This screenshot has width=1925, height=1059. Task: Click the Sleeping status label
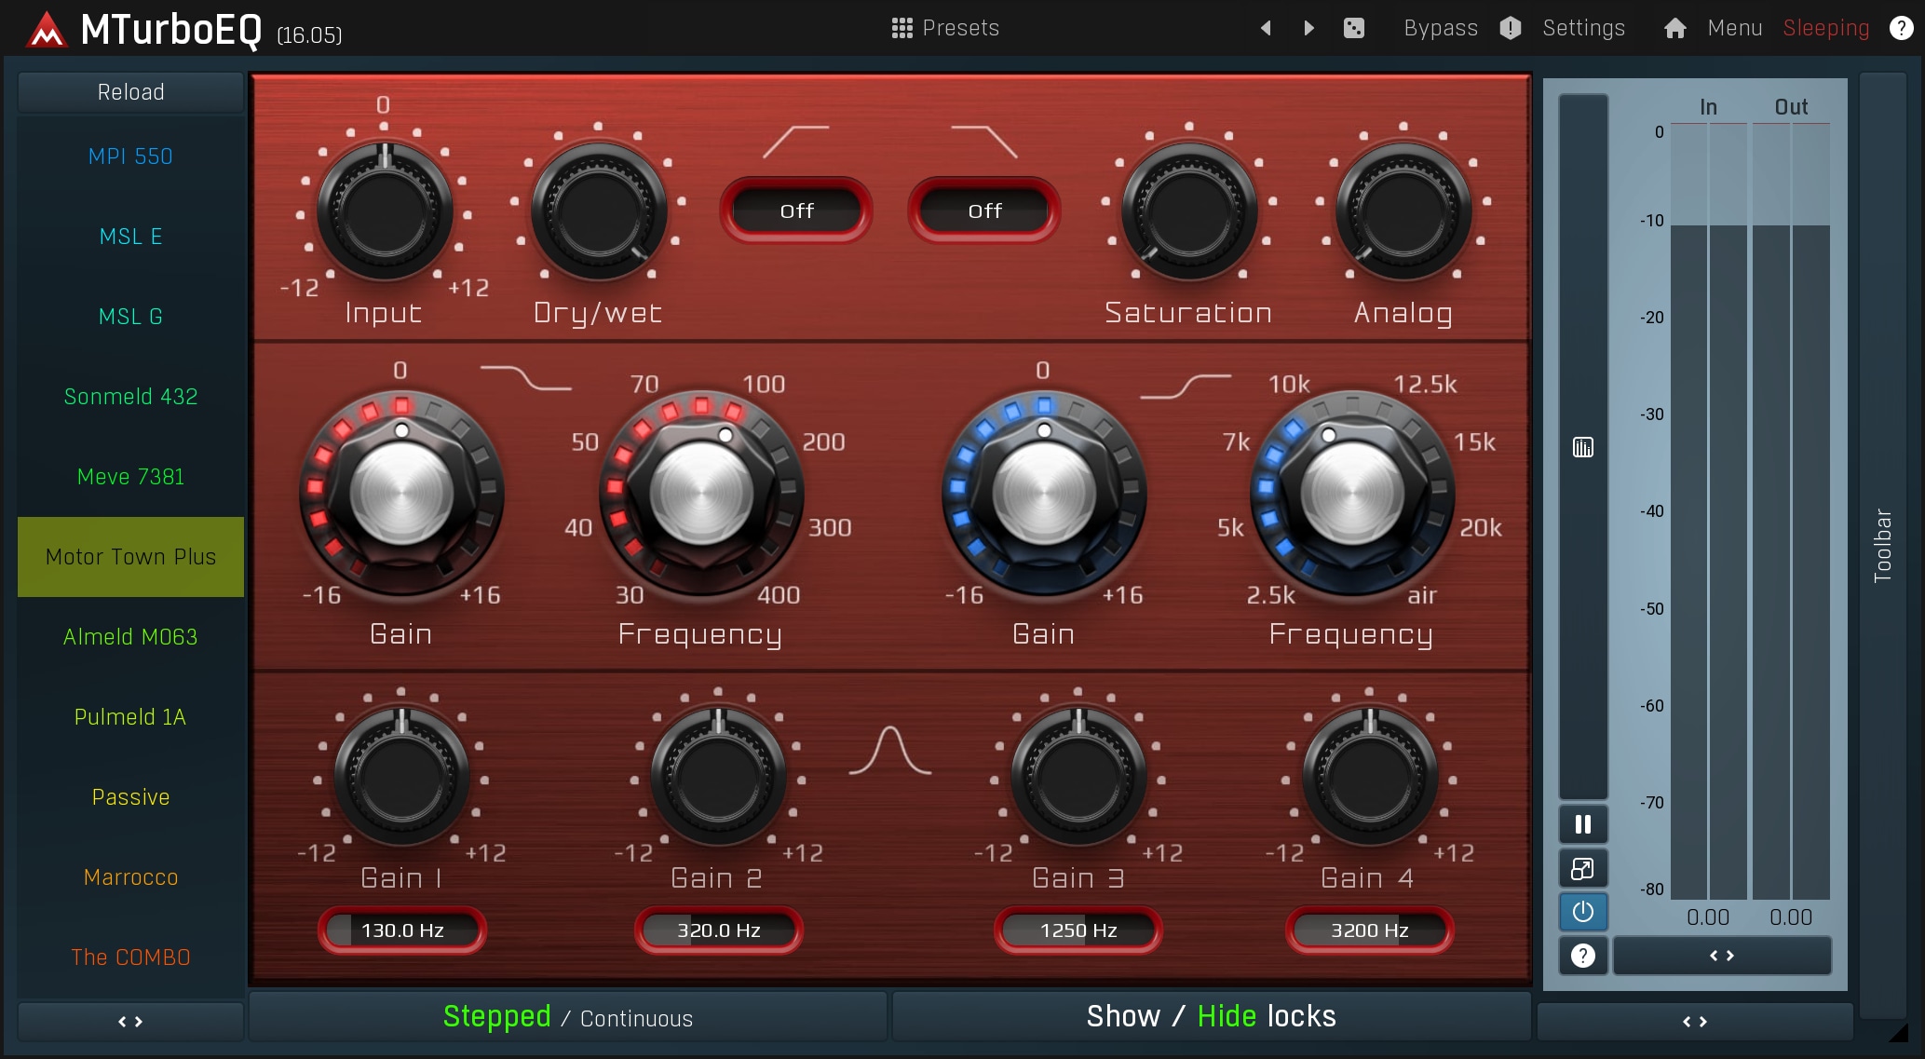click(x=1825, y=28)
